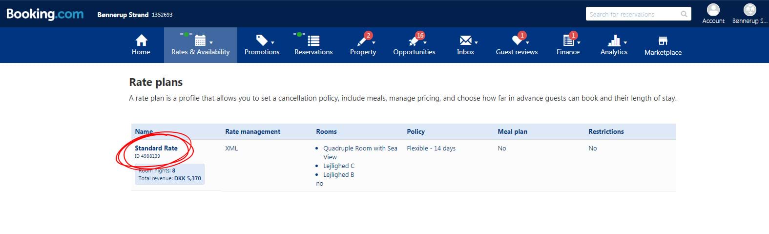Open the Account profile icon
The width and height of the screenshot is (769, 234).
(x=713, y=10)
